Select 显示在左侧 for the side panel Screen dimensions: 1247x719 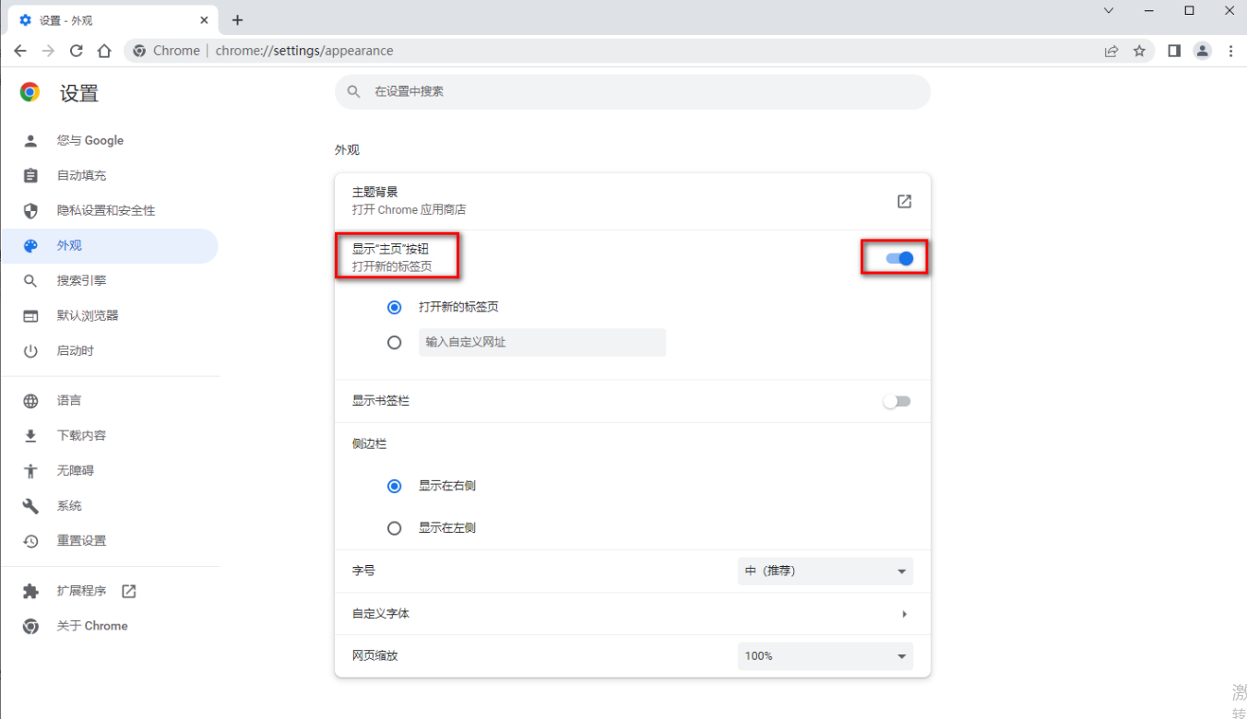point(395,528)
